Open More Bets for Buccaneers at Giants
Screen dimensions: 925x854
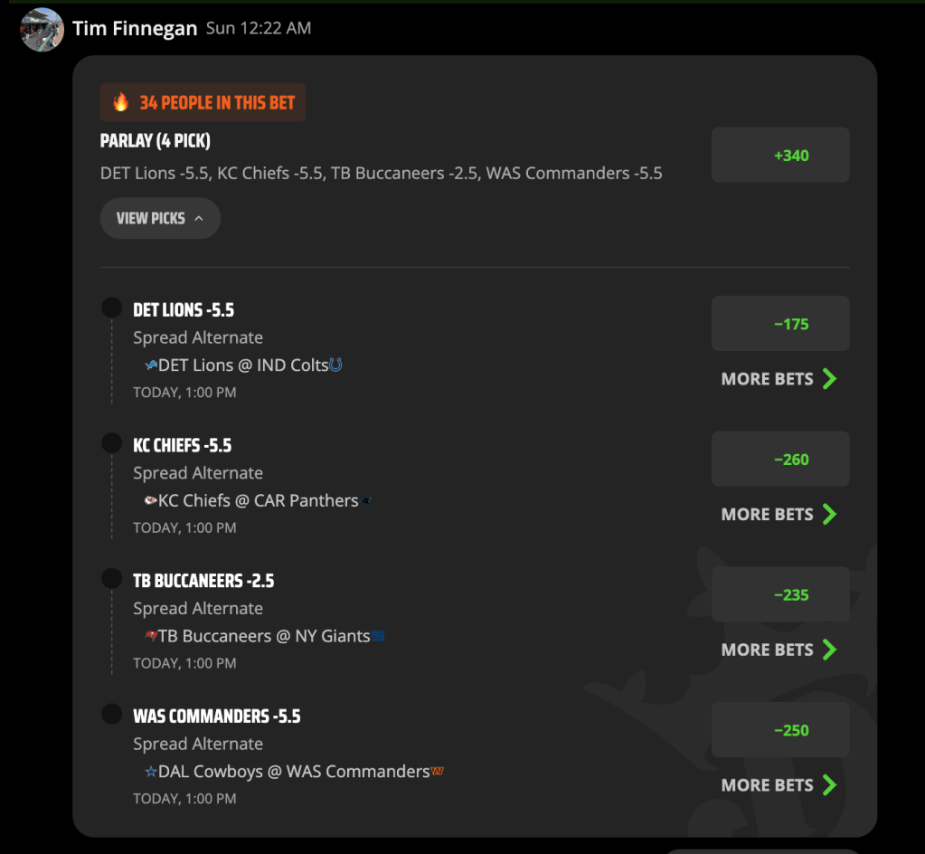[779, 650]
